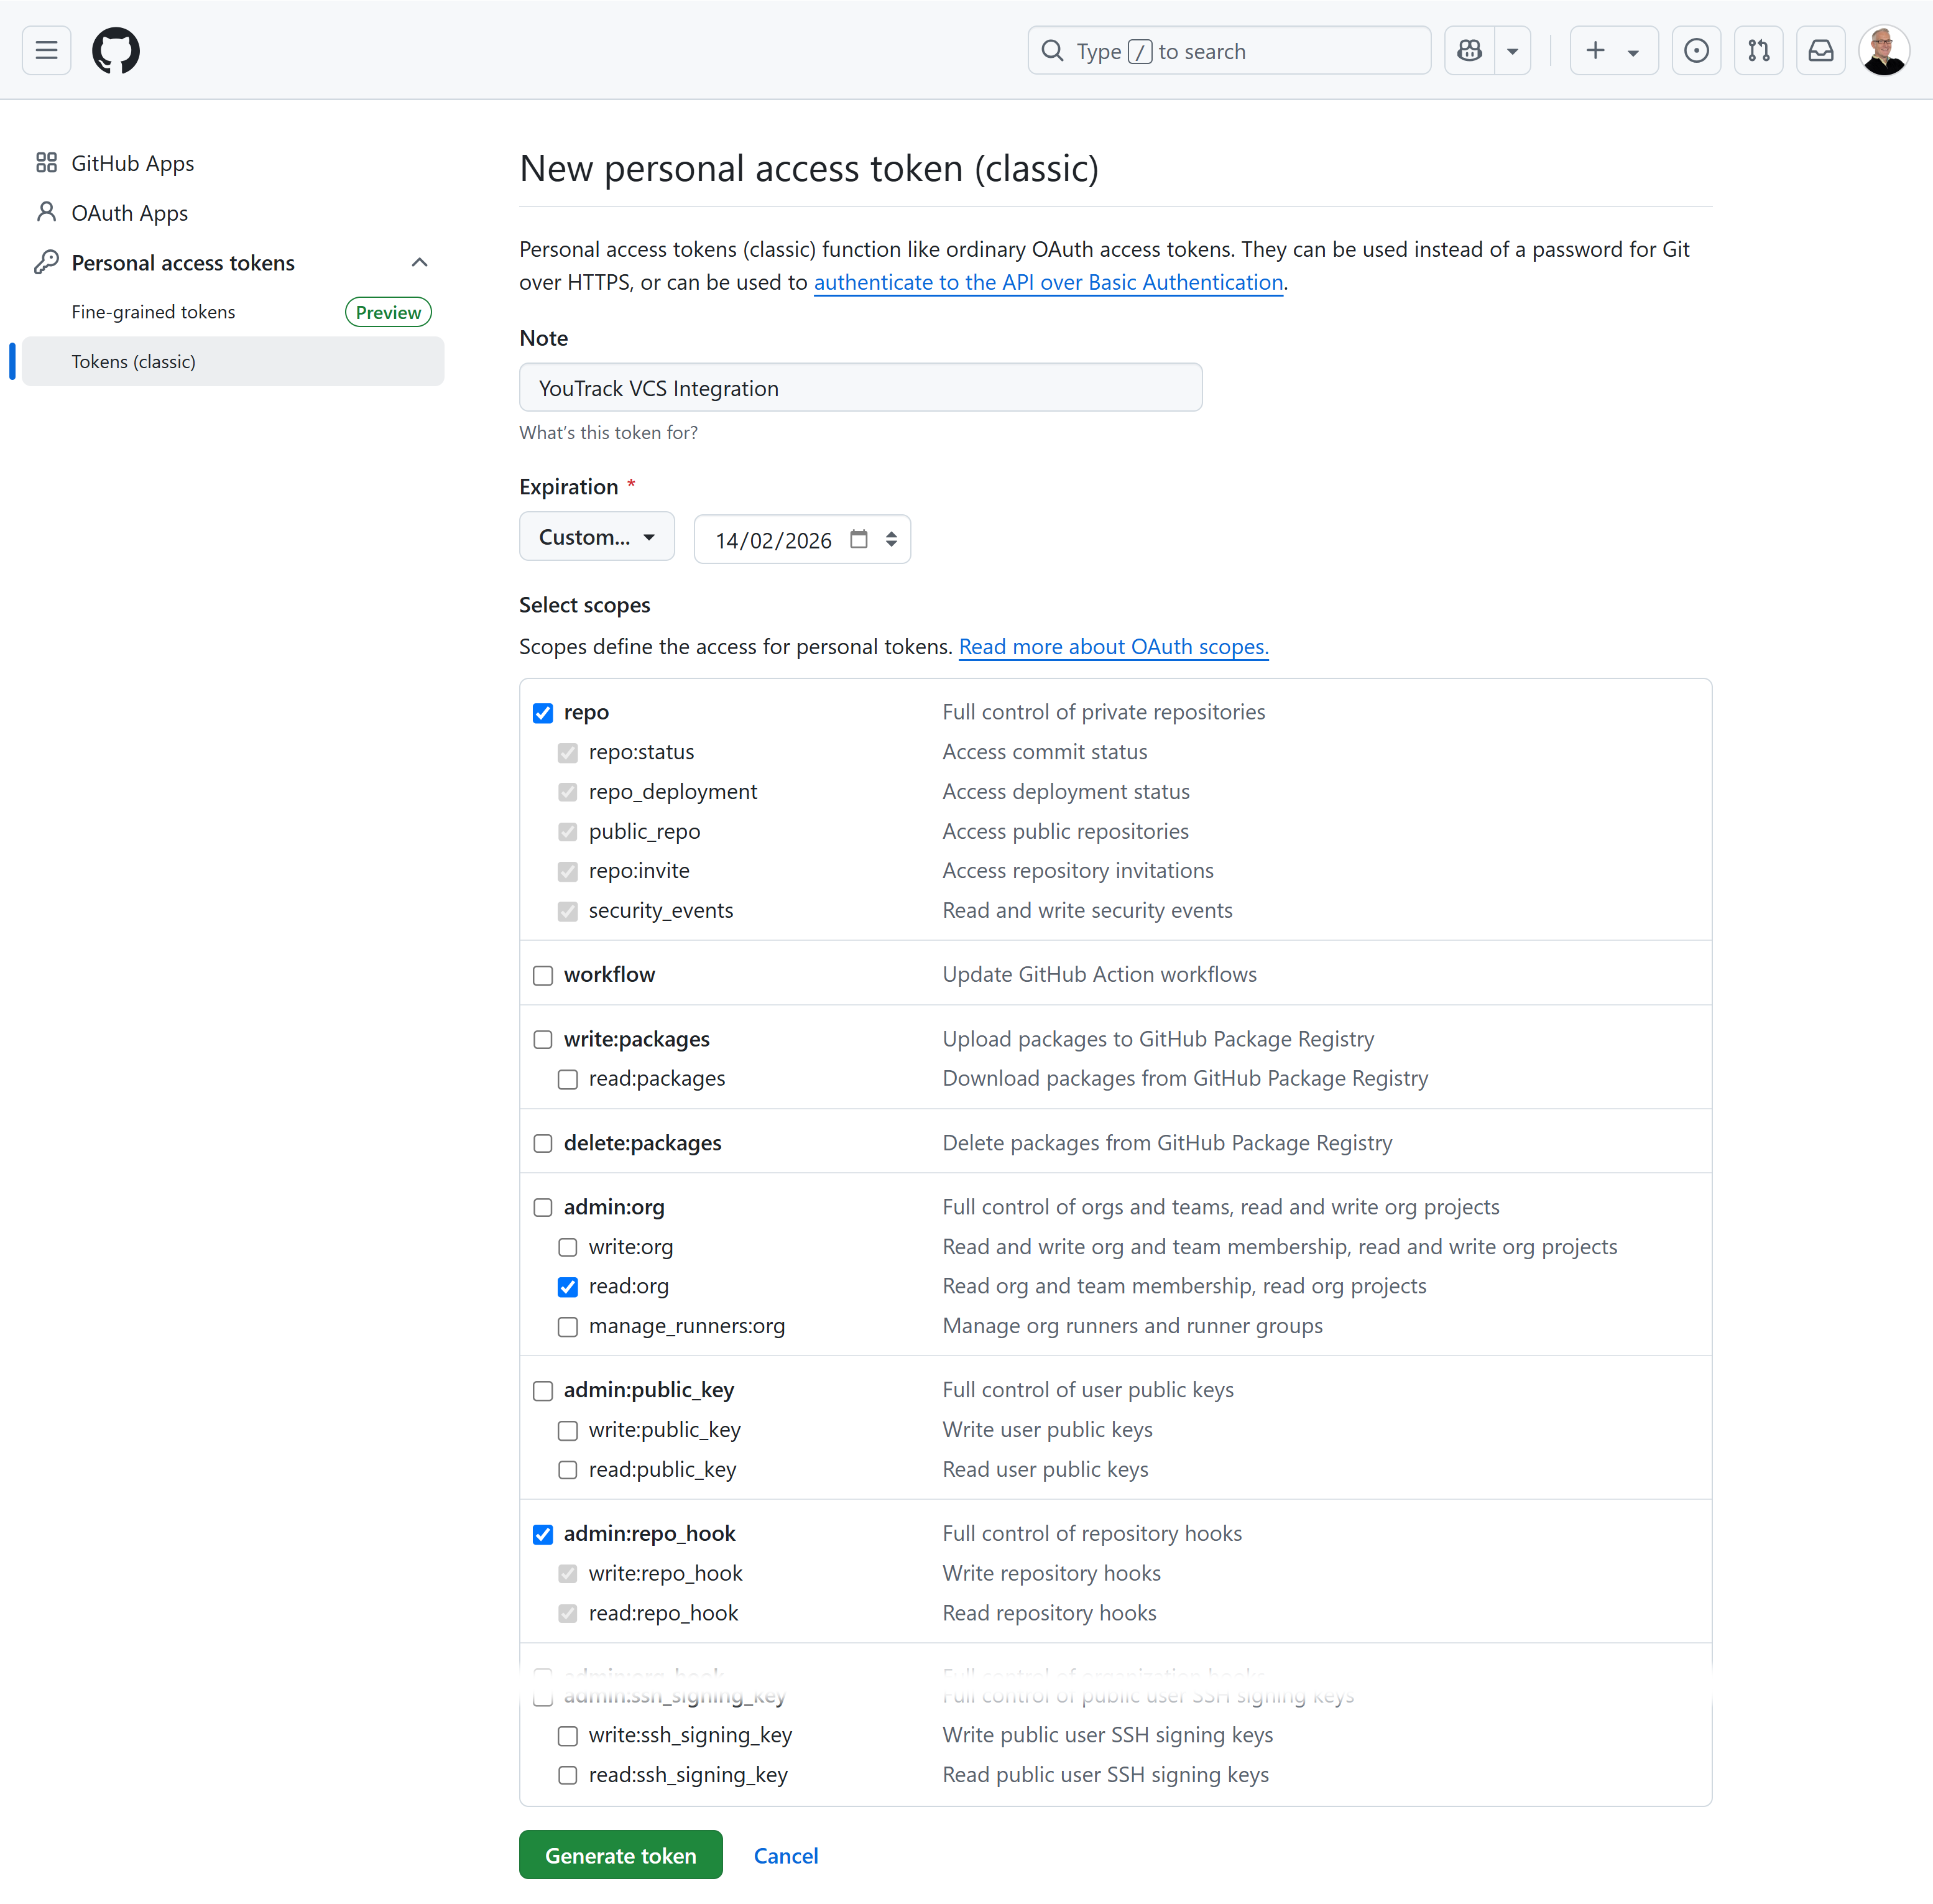Open Pull requests icon in header
The image size is (1933, 1904).
1758,51
